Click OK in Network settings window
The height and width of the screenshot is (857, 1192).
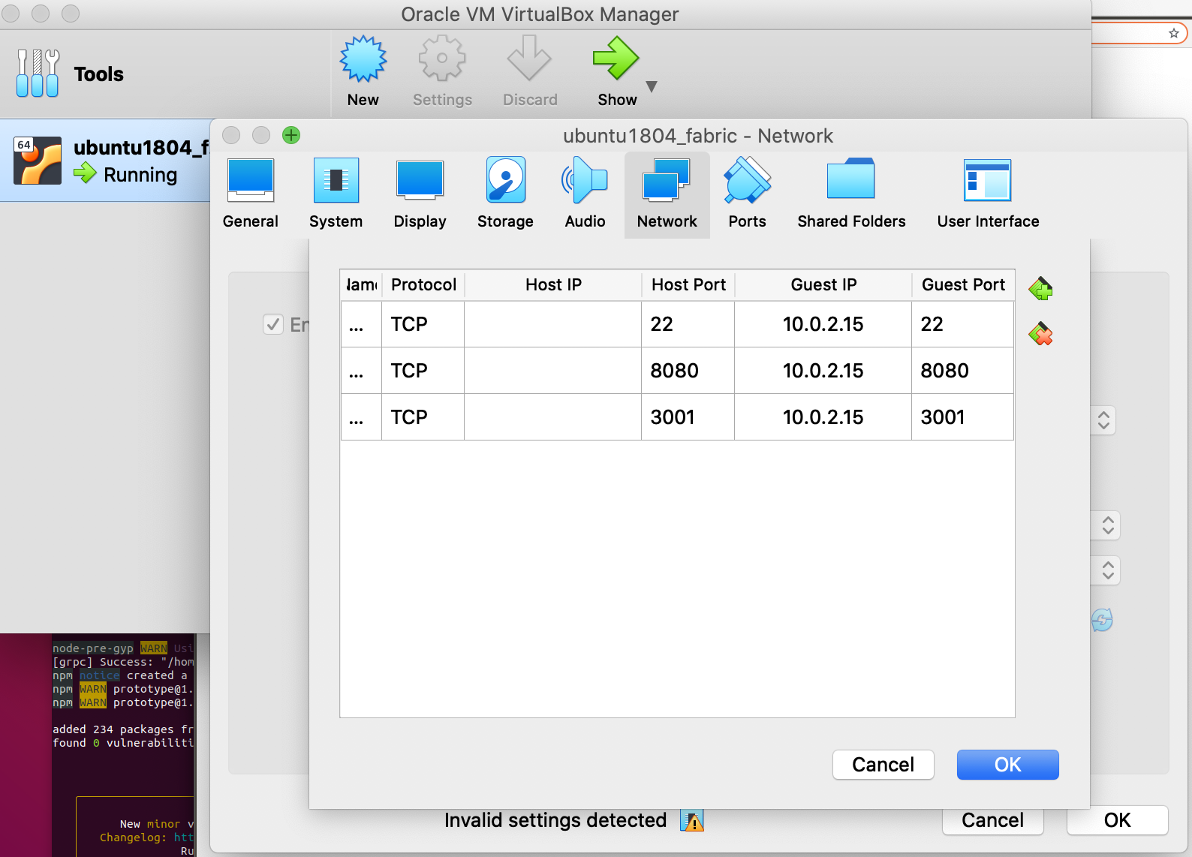pos(1118,820)
